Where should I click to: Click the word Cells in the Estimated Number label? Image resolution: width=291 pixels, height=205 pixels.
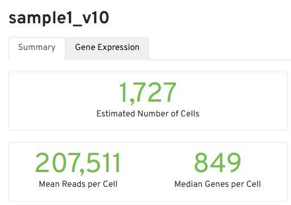point(190,114)
